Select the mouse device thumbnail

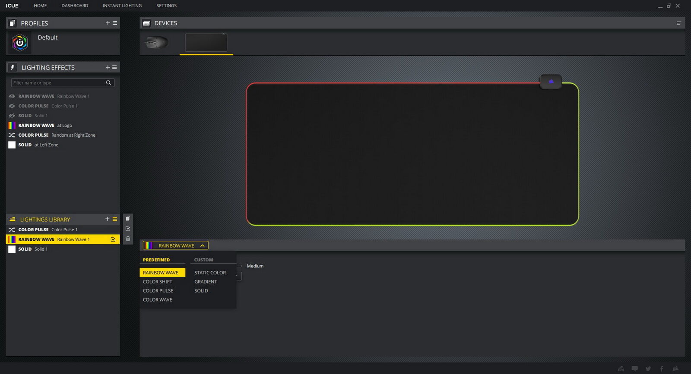click(x=157, y=42)
